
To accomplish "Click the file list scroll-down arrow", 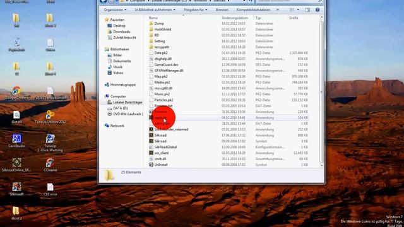I will click(x=321, y=165).
